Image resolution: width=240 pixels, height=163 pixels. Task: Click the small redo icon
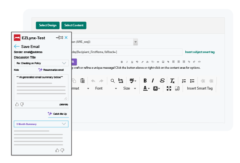(194, 62)
